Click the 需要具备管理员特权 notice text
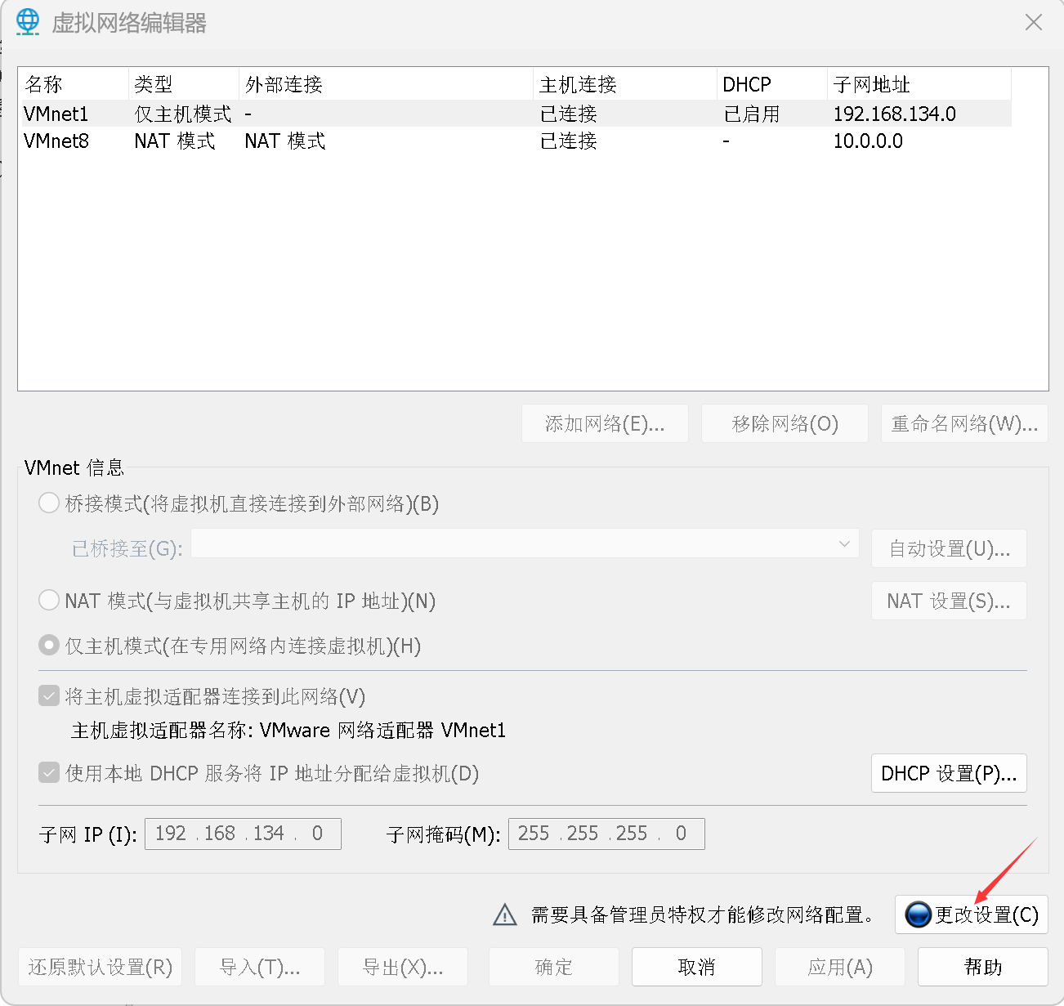Screen dimensions: 1064x1006 [702, 914]
